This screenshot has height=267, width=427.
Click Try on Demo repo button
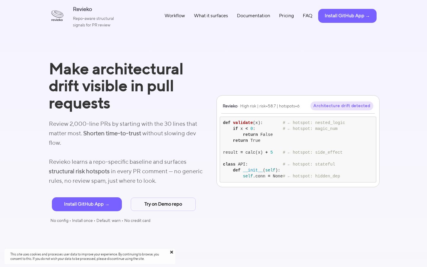click(163, 204)
